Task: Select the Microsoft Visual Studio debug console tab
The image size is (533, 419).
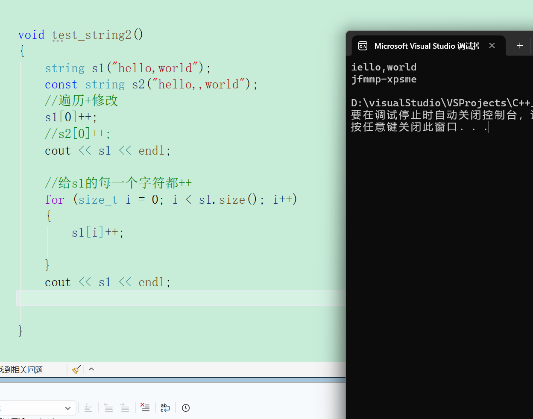Action: [428, 46]
